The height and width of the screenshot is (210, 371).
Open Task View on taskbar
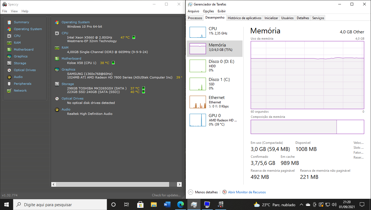127,204
